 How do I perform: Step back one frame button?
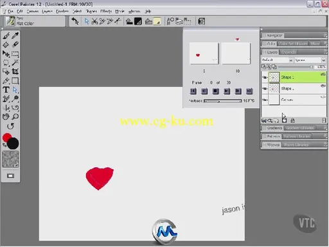204,91
